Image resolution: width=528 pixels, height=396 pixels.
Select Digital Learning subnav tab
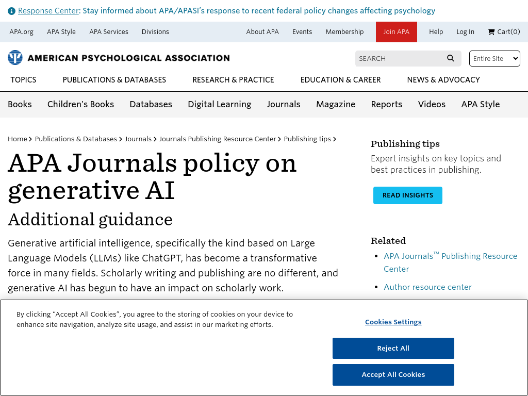coord(220,104)
